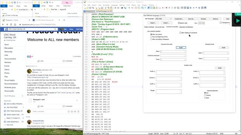Click the Record macro icon in Notepad++ toolbar
This screenshot has width=241, height=135.
click(x=166, y=8)
